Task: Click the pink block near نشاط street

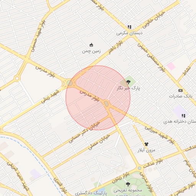Action: tap(171, 66)
